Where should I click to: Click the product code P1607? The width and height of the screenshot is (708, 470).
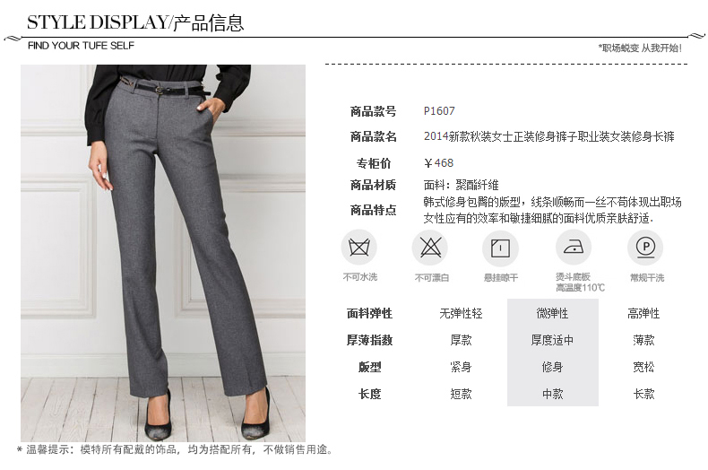(439, 110)
